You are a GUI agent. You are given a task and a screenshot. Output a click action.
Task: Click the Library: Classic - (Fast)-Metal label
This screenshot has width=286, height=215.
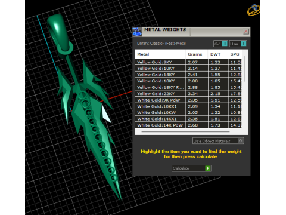(x=161, y=44)
